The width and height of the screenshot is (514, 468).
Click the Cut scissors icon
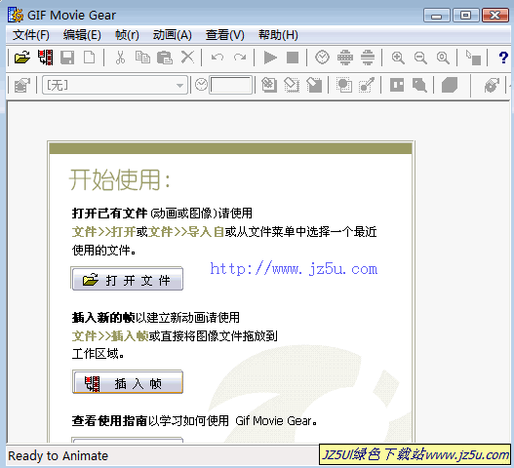point(120,58)
